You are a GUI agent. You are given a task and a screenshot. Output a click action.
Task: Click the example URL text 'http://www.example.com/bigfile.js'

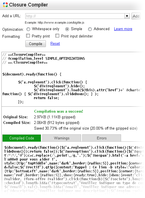click(x=61, y=23)
